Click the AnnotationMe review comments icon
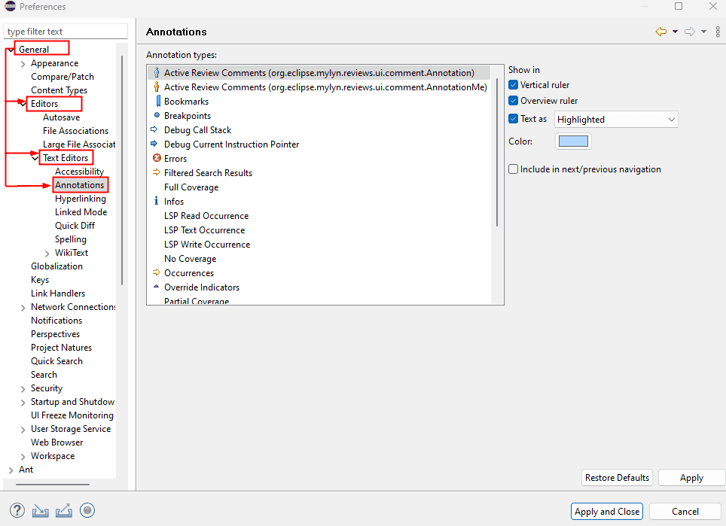726x526 pixels. coord(157,87)
